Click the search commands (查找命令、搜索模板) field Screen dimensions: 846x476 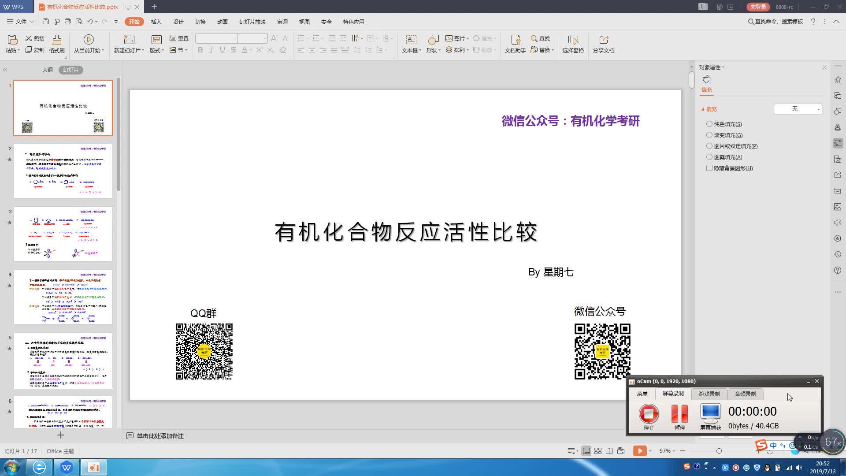coord(775,22)
